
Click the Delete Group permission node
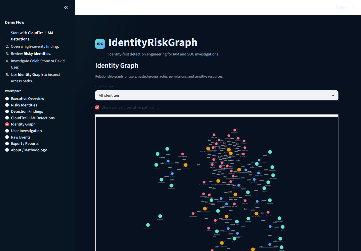click(235, 130)
